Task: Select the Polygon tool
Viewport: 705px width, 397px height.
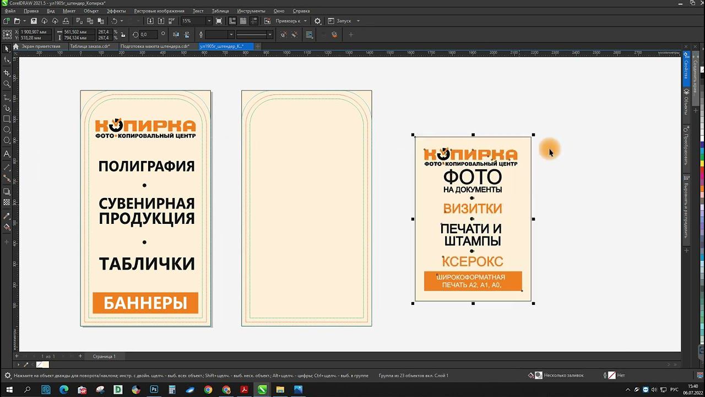Action: point(7,141)
